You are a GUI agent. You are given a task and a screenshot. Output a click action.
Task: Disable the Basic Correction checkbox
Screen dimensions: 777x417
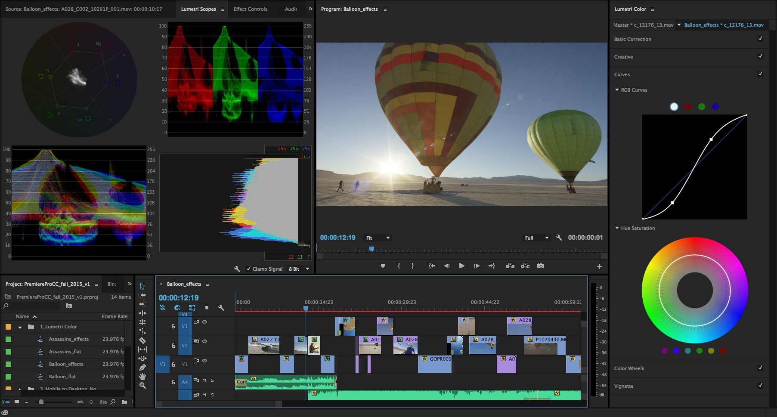pos(760,39)
